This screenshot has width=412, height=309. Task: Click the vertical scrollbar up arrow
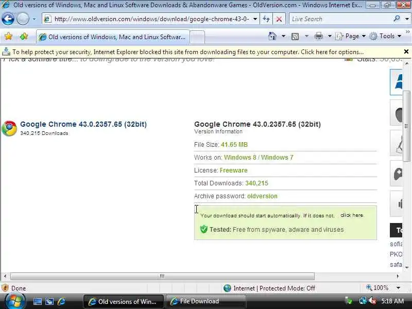pyautogui.click(x=407, y=63)
